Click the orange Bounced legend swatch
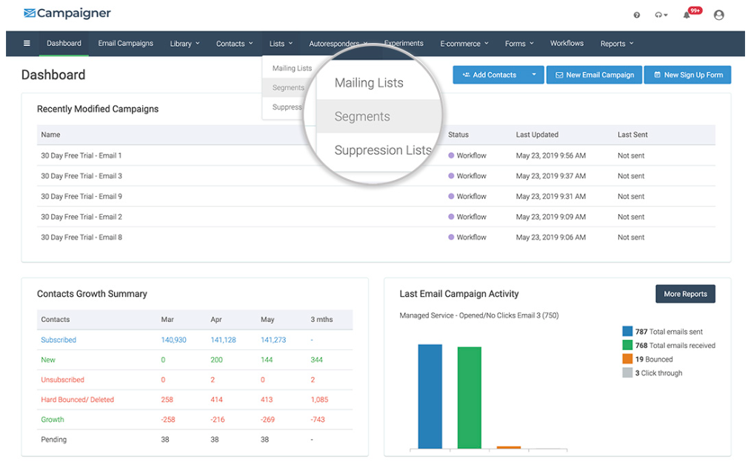751x462 pixels. tap(627, 359)
